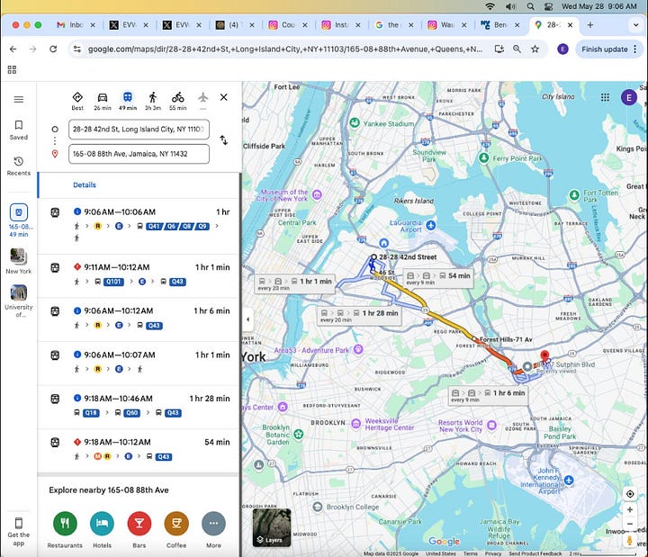
Task: Open the Layers satellite thumbnail
Action: pos(272,527)
